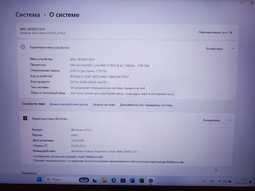Open Соглашение об использовании служб Майкрософт
Screen dimensions: 255x191
[x=68, y=157]
